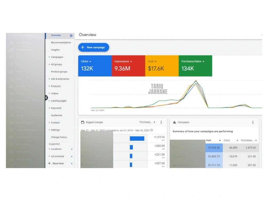This screenshot has width=268, height=201.
Task: Click the $1,711.74 cost cell
Action: pyautogui.click(x=214, y=165)
